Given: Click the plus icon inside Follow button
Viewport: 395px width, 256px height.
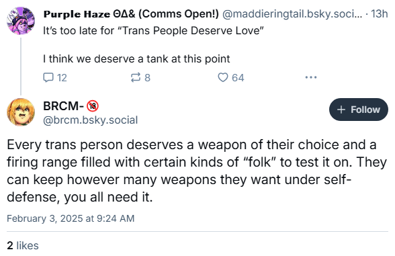Looking at the screenshot, I should point(341,110).
